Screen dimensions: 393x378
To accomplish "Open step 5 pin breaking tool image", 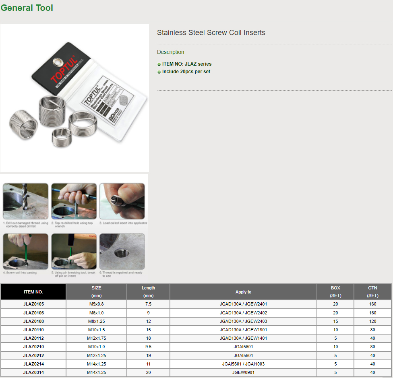I will (74, 252).
